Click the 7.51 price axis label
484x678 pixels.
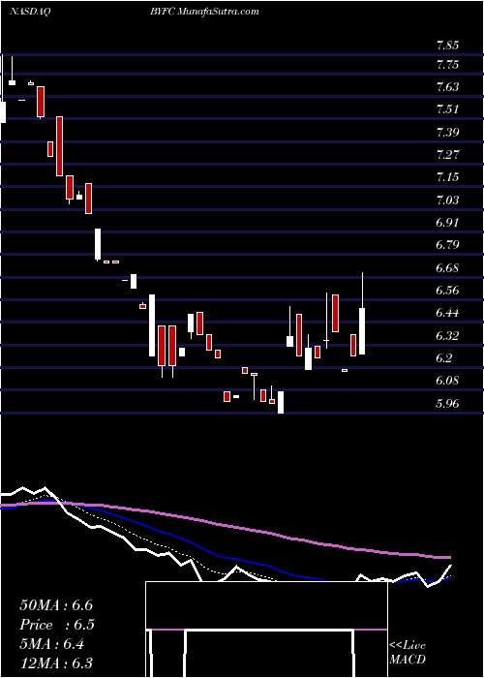(x=447, y=108)
